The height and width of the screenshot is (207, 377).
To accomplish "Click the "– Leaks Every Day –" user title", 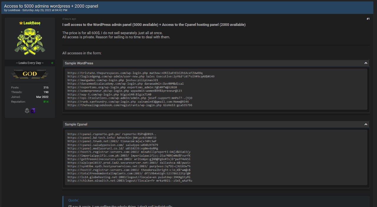I will (30, 63).
